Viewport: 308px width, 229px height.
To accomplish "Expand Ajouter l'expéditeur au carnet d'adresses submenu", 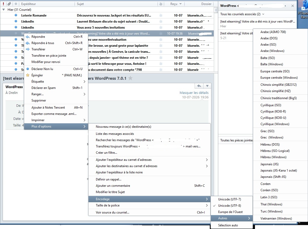I will [x=149, y=160].
